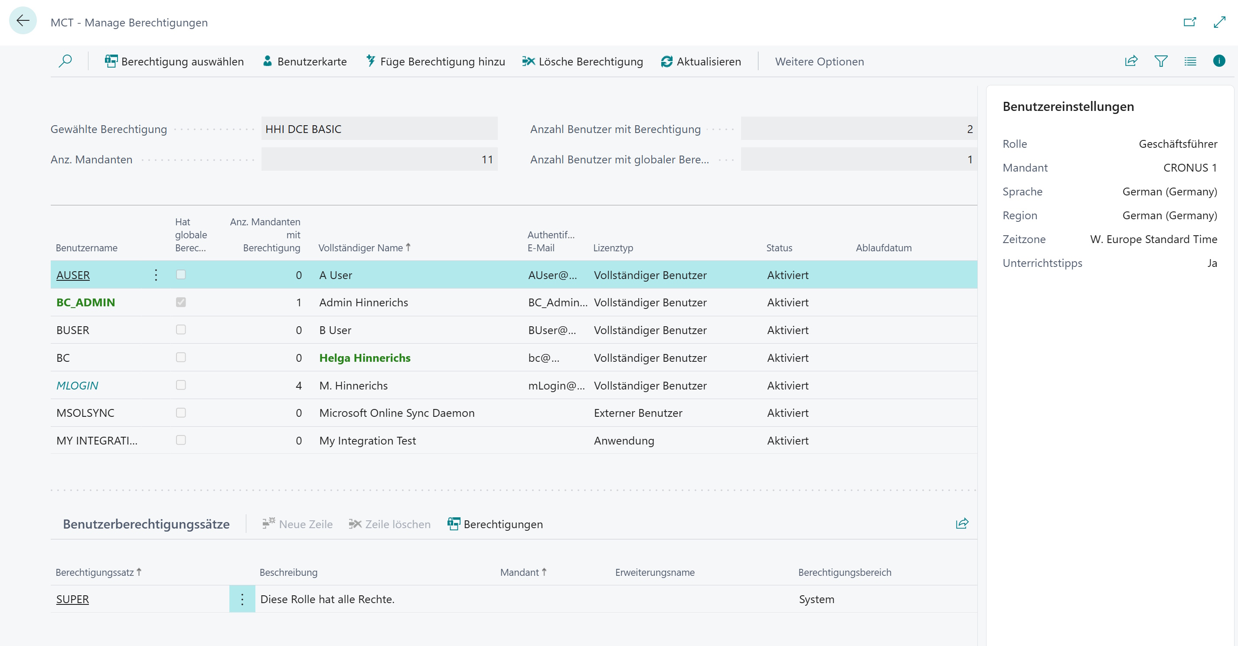Click Füge Berechtigung hinzu

435,62
